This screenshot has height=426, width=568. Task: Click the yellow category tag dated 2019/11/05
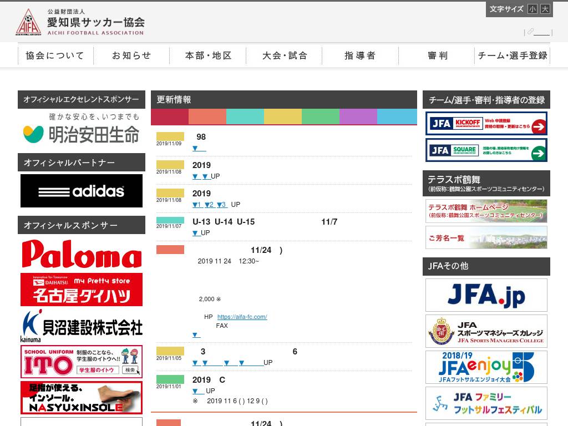(170, 351)
